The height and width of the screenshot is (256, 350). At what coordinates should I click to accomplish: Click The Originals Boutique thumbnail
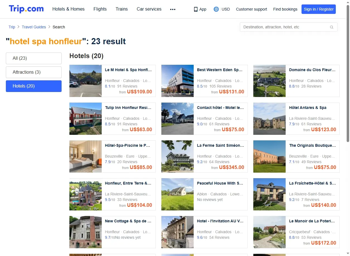coord(269,156)
